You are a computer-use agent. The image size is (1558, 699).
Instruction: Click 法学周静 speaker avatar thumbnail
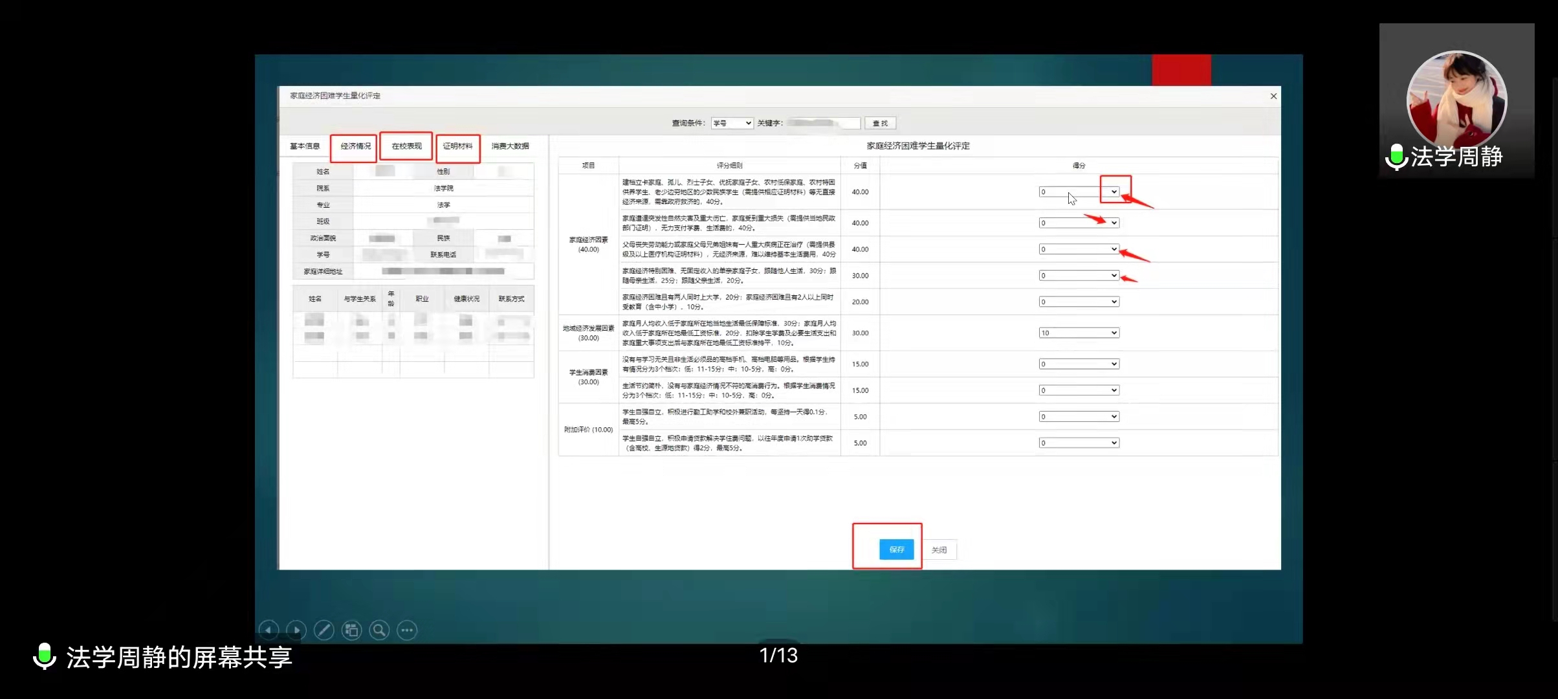pos(1456,102)
